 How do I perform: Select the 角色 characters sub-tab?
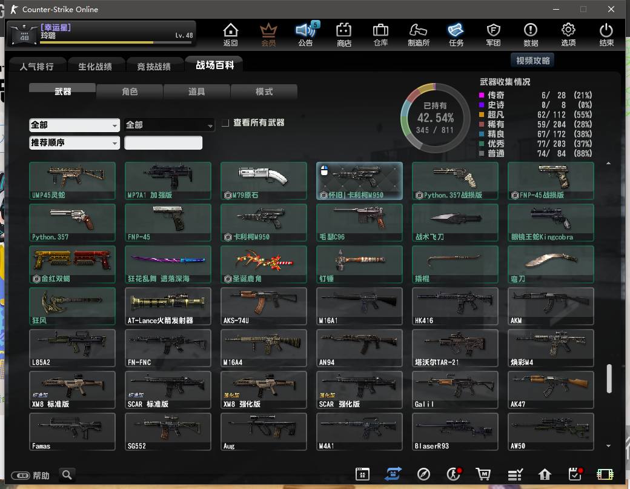[130, 91]
